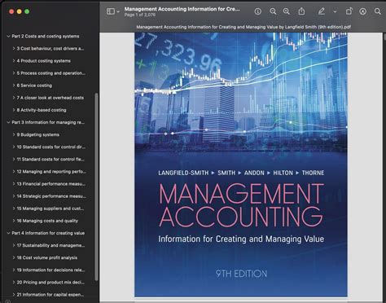Collapse Part 3 Information for managing

point(8,122)
